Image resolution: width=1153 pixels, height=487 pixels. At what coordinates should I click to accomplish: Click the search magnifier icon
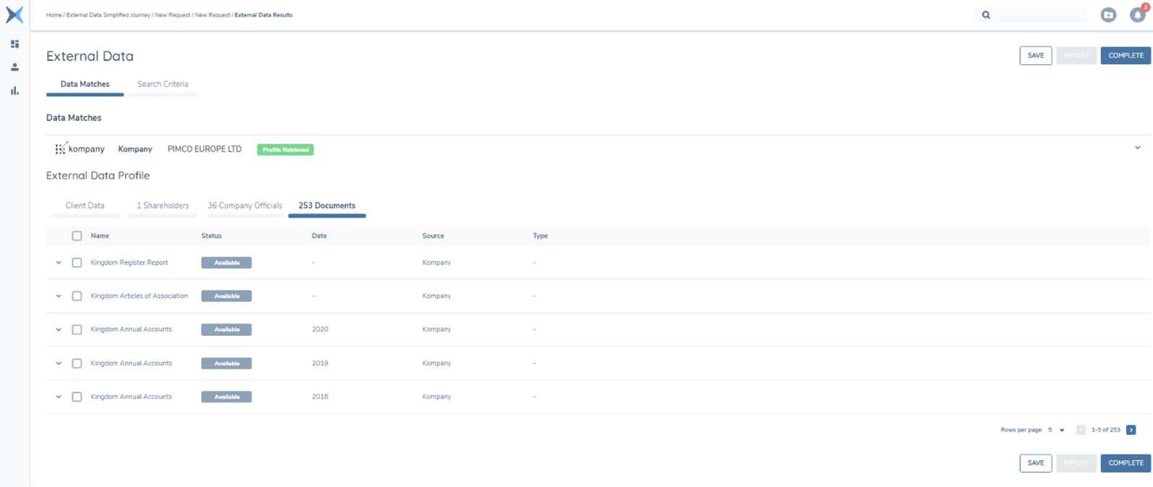pos(986,15)
